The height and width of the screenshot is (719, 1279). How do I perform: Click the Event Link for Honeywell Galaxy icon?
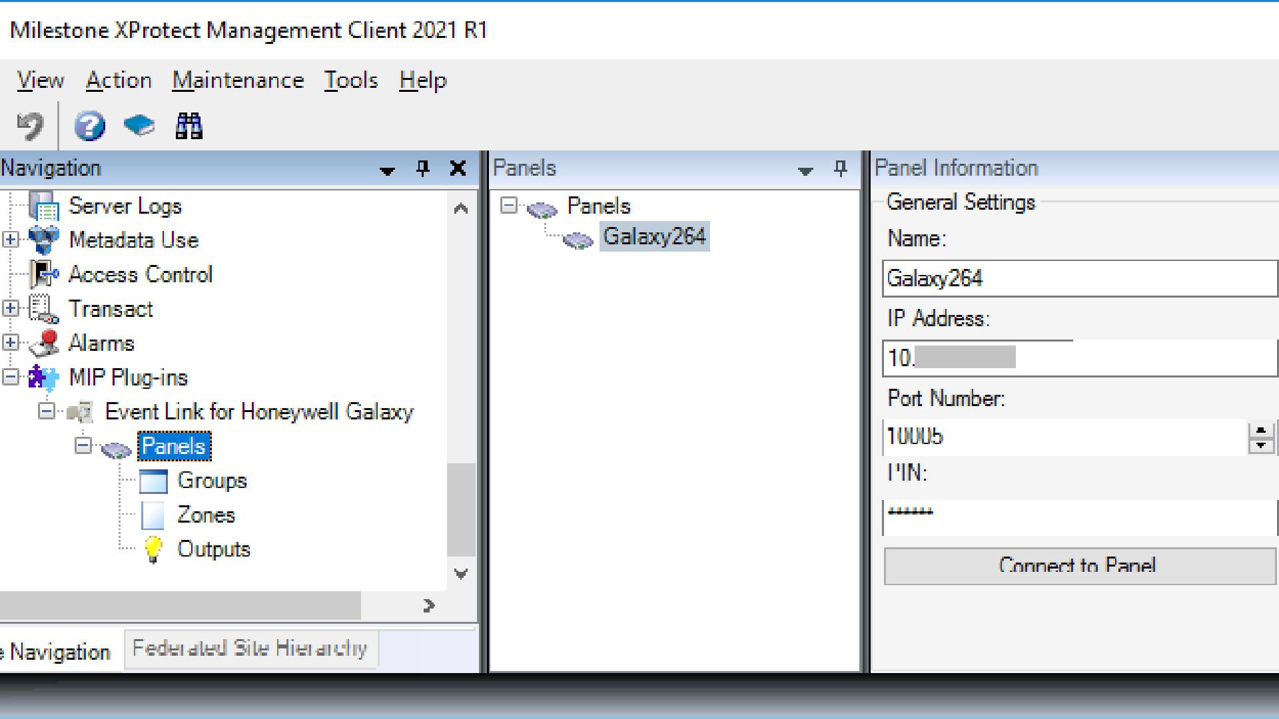pyautogui.click(x=80, y=411)
